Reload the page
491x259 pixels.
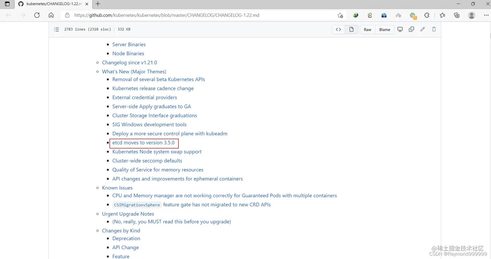point(37,15)
